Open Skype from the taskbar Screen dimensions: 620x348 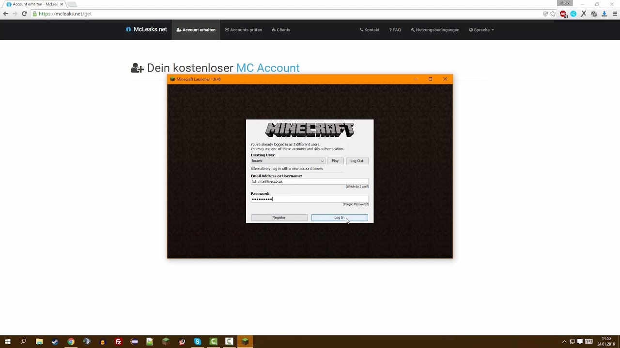[197, 342]
